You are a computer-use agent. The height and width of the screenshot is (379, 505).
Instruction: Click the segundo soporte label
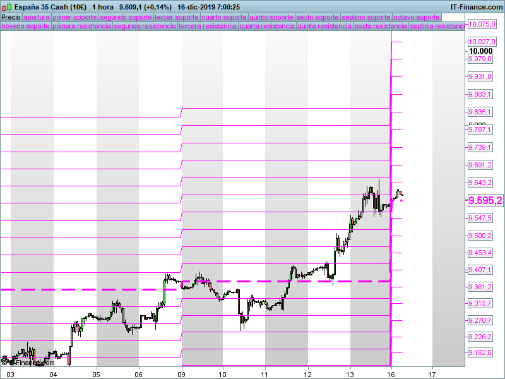click(x=126, y=18)
